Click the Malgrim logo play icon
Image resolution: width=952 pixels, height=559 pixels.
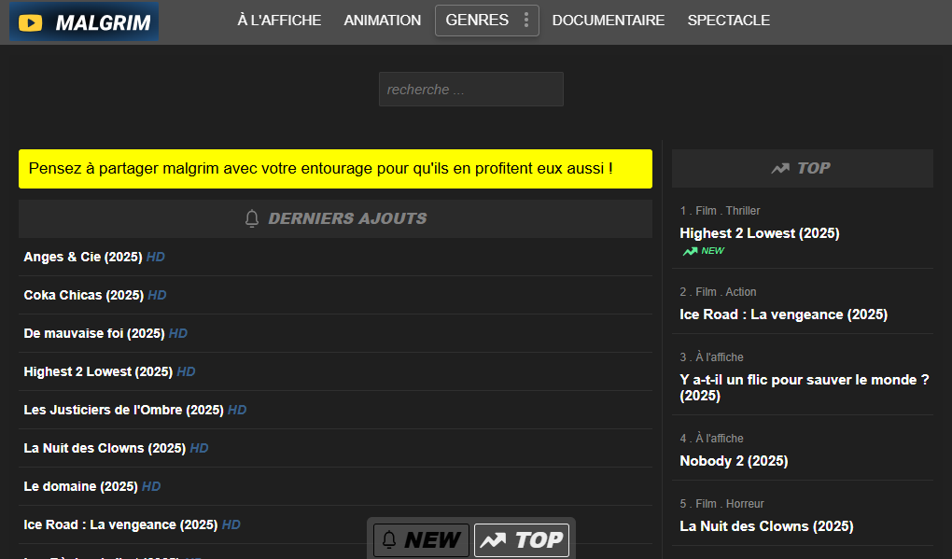point(31,23)
